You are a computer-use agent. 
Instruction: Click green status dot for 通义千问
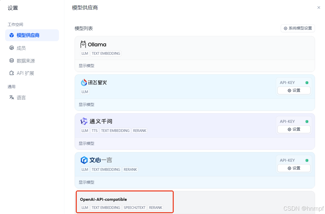pyautogui.click(x=307, y=122)
